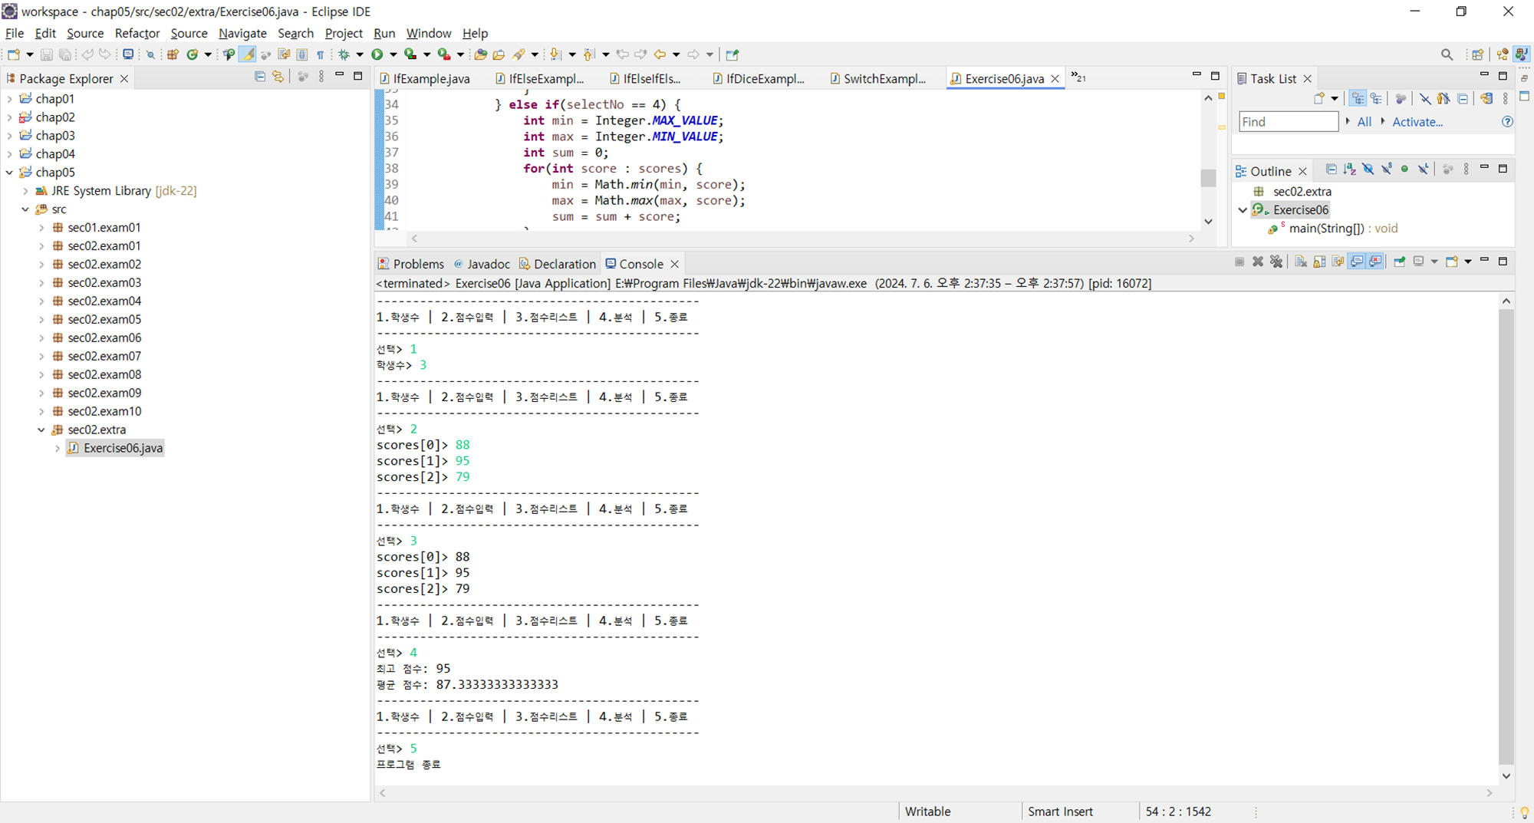Image resolution: width=1534 pixels, height=823 pixels.
Task: Click the Previous Annotation arrow icon
Action: [x=589, y=54]
